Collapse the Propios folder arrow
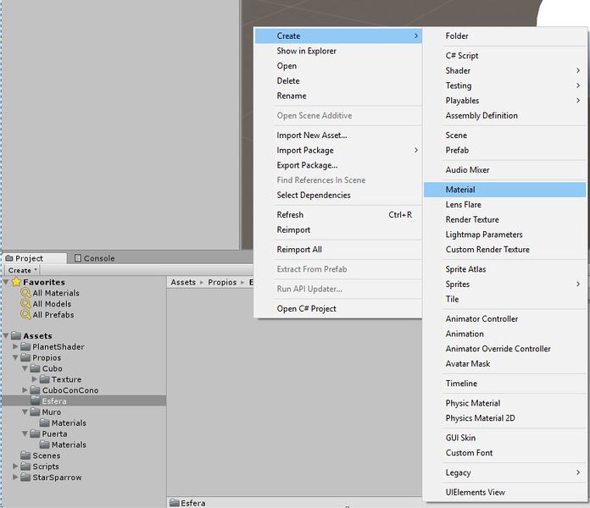This screenshot has width=590, height=508. click(15, 357)
